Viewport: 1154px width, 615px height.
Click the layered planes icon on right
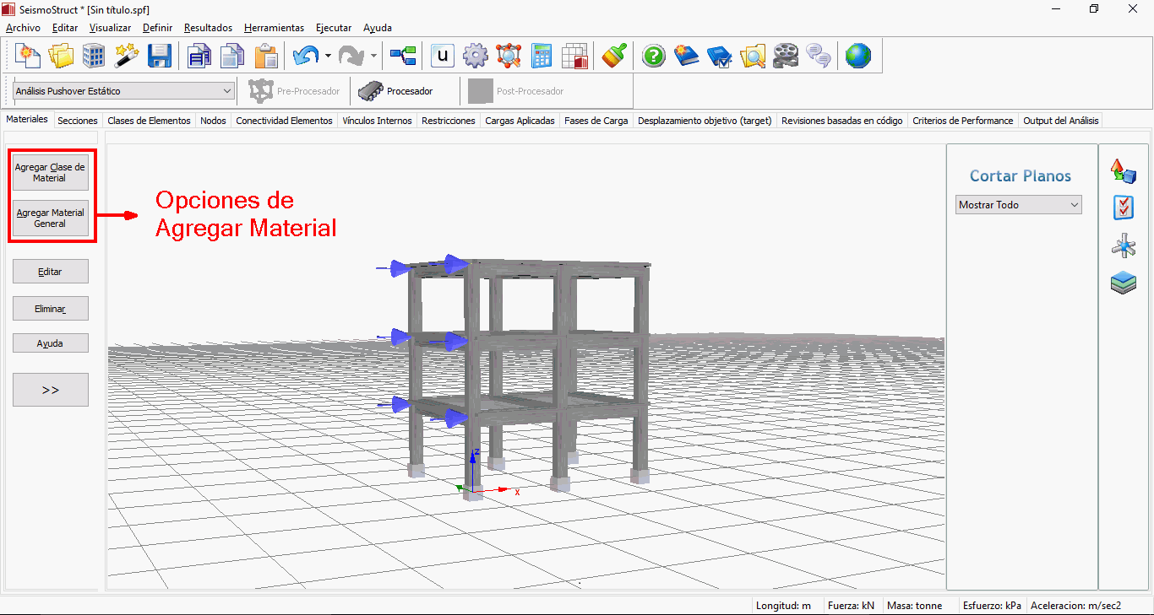click(1123, 283)
